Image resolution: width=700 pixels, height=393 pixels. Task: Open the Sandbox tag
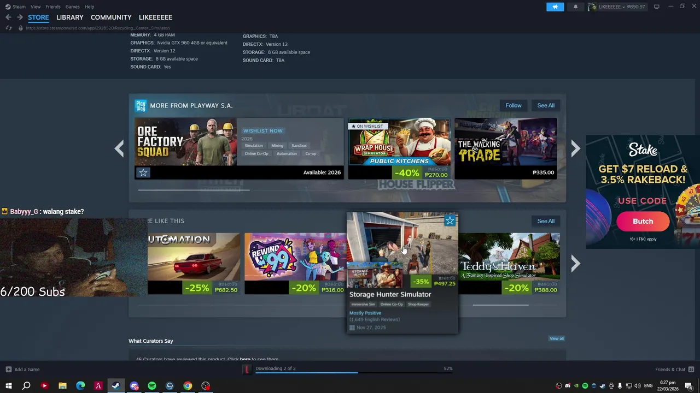pos(299,146)
